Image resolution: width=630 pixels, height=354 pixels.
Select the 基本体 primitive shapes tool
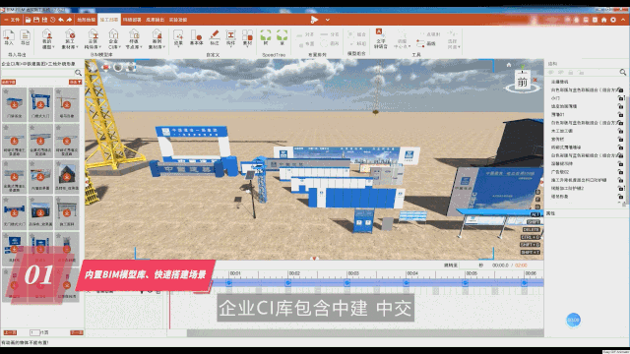197,37
